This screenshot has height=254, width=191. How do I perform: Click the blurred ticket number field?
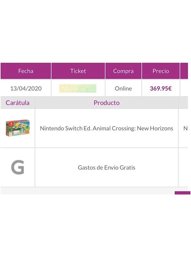(x=78, y=88)
